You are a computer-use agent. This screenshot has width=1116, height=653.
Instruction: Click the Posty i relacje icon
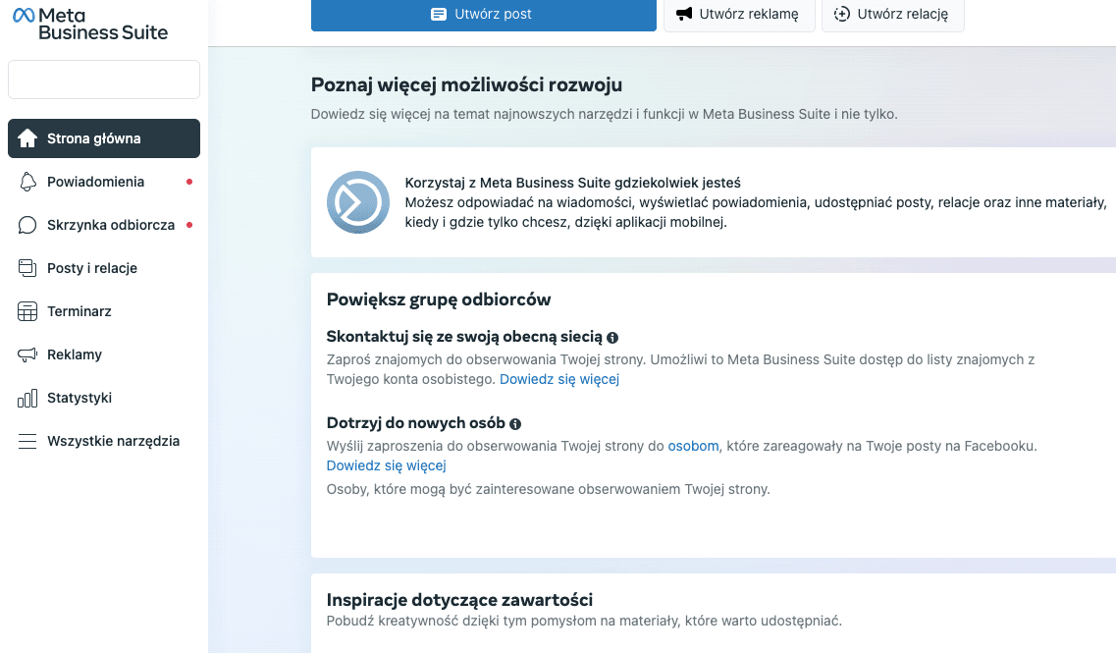[27, 268]
